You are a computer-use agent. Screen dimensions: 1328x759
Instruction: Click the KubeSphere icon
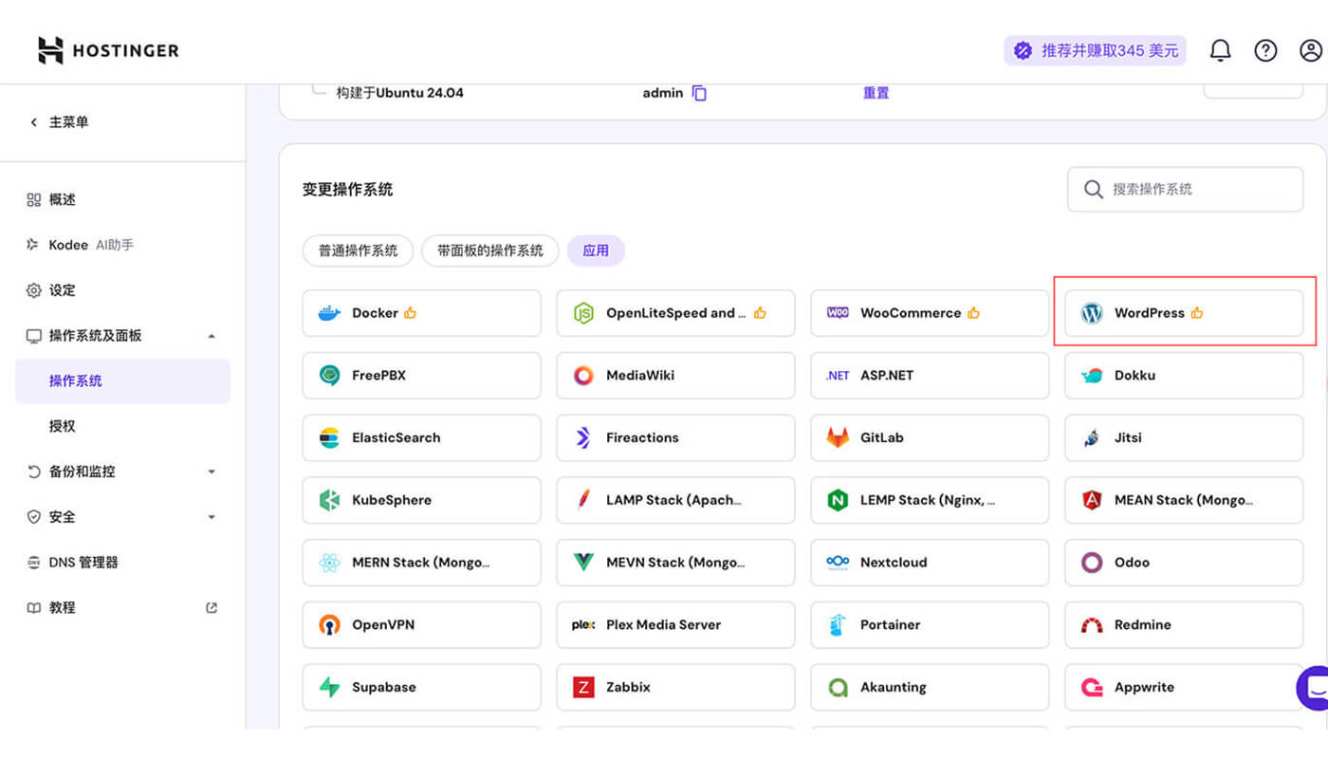(329, 500)
